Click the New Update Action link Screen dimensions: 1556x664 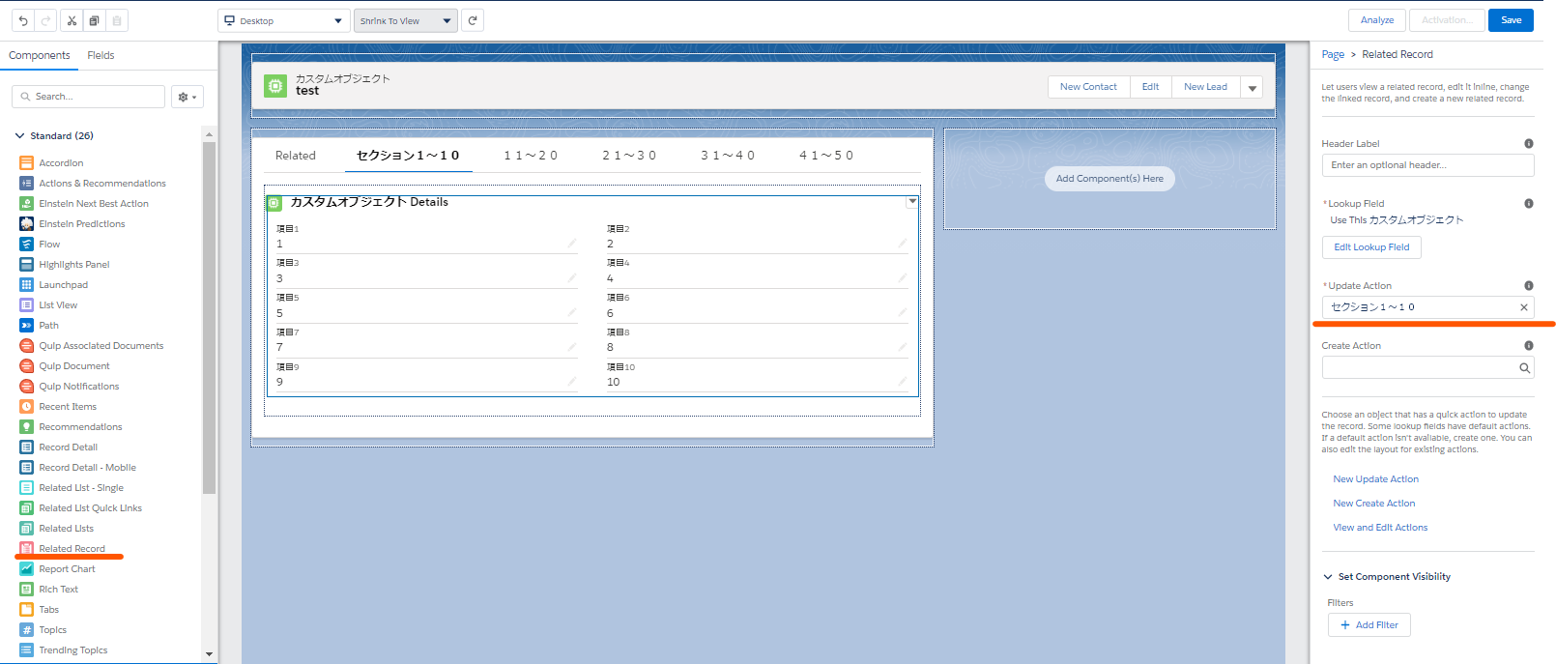[x=1375, y=479]
